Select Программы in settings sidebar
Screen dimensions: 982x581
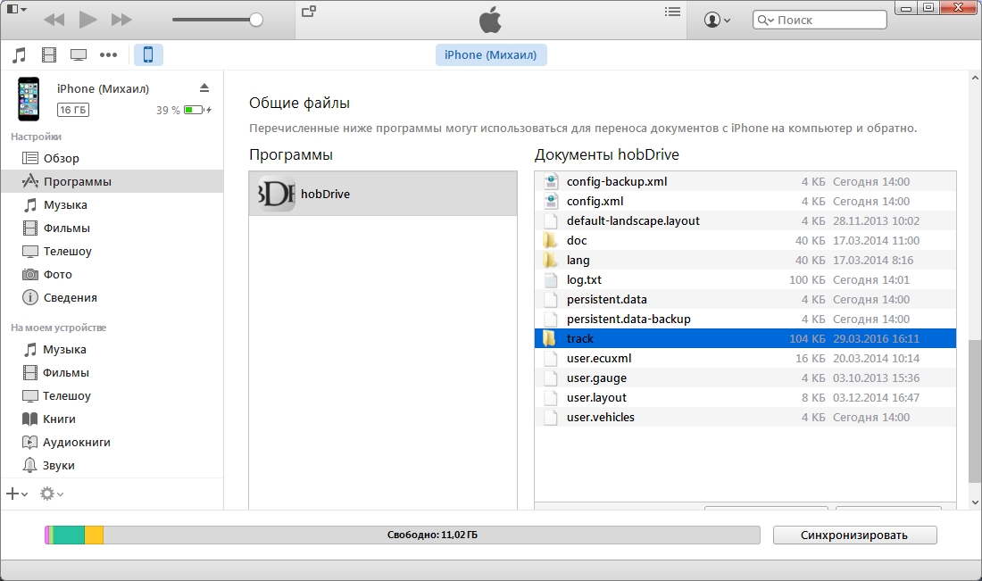pos(112,181)
